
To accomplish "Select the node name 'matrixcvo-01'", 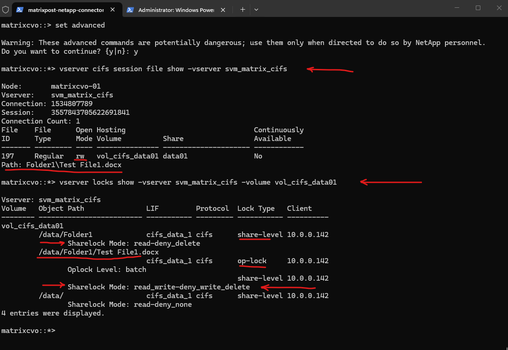I will click(76, 86).
